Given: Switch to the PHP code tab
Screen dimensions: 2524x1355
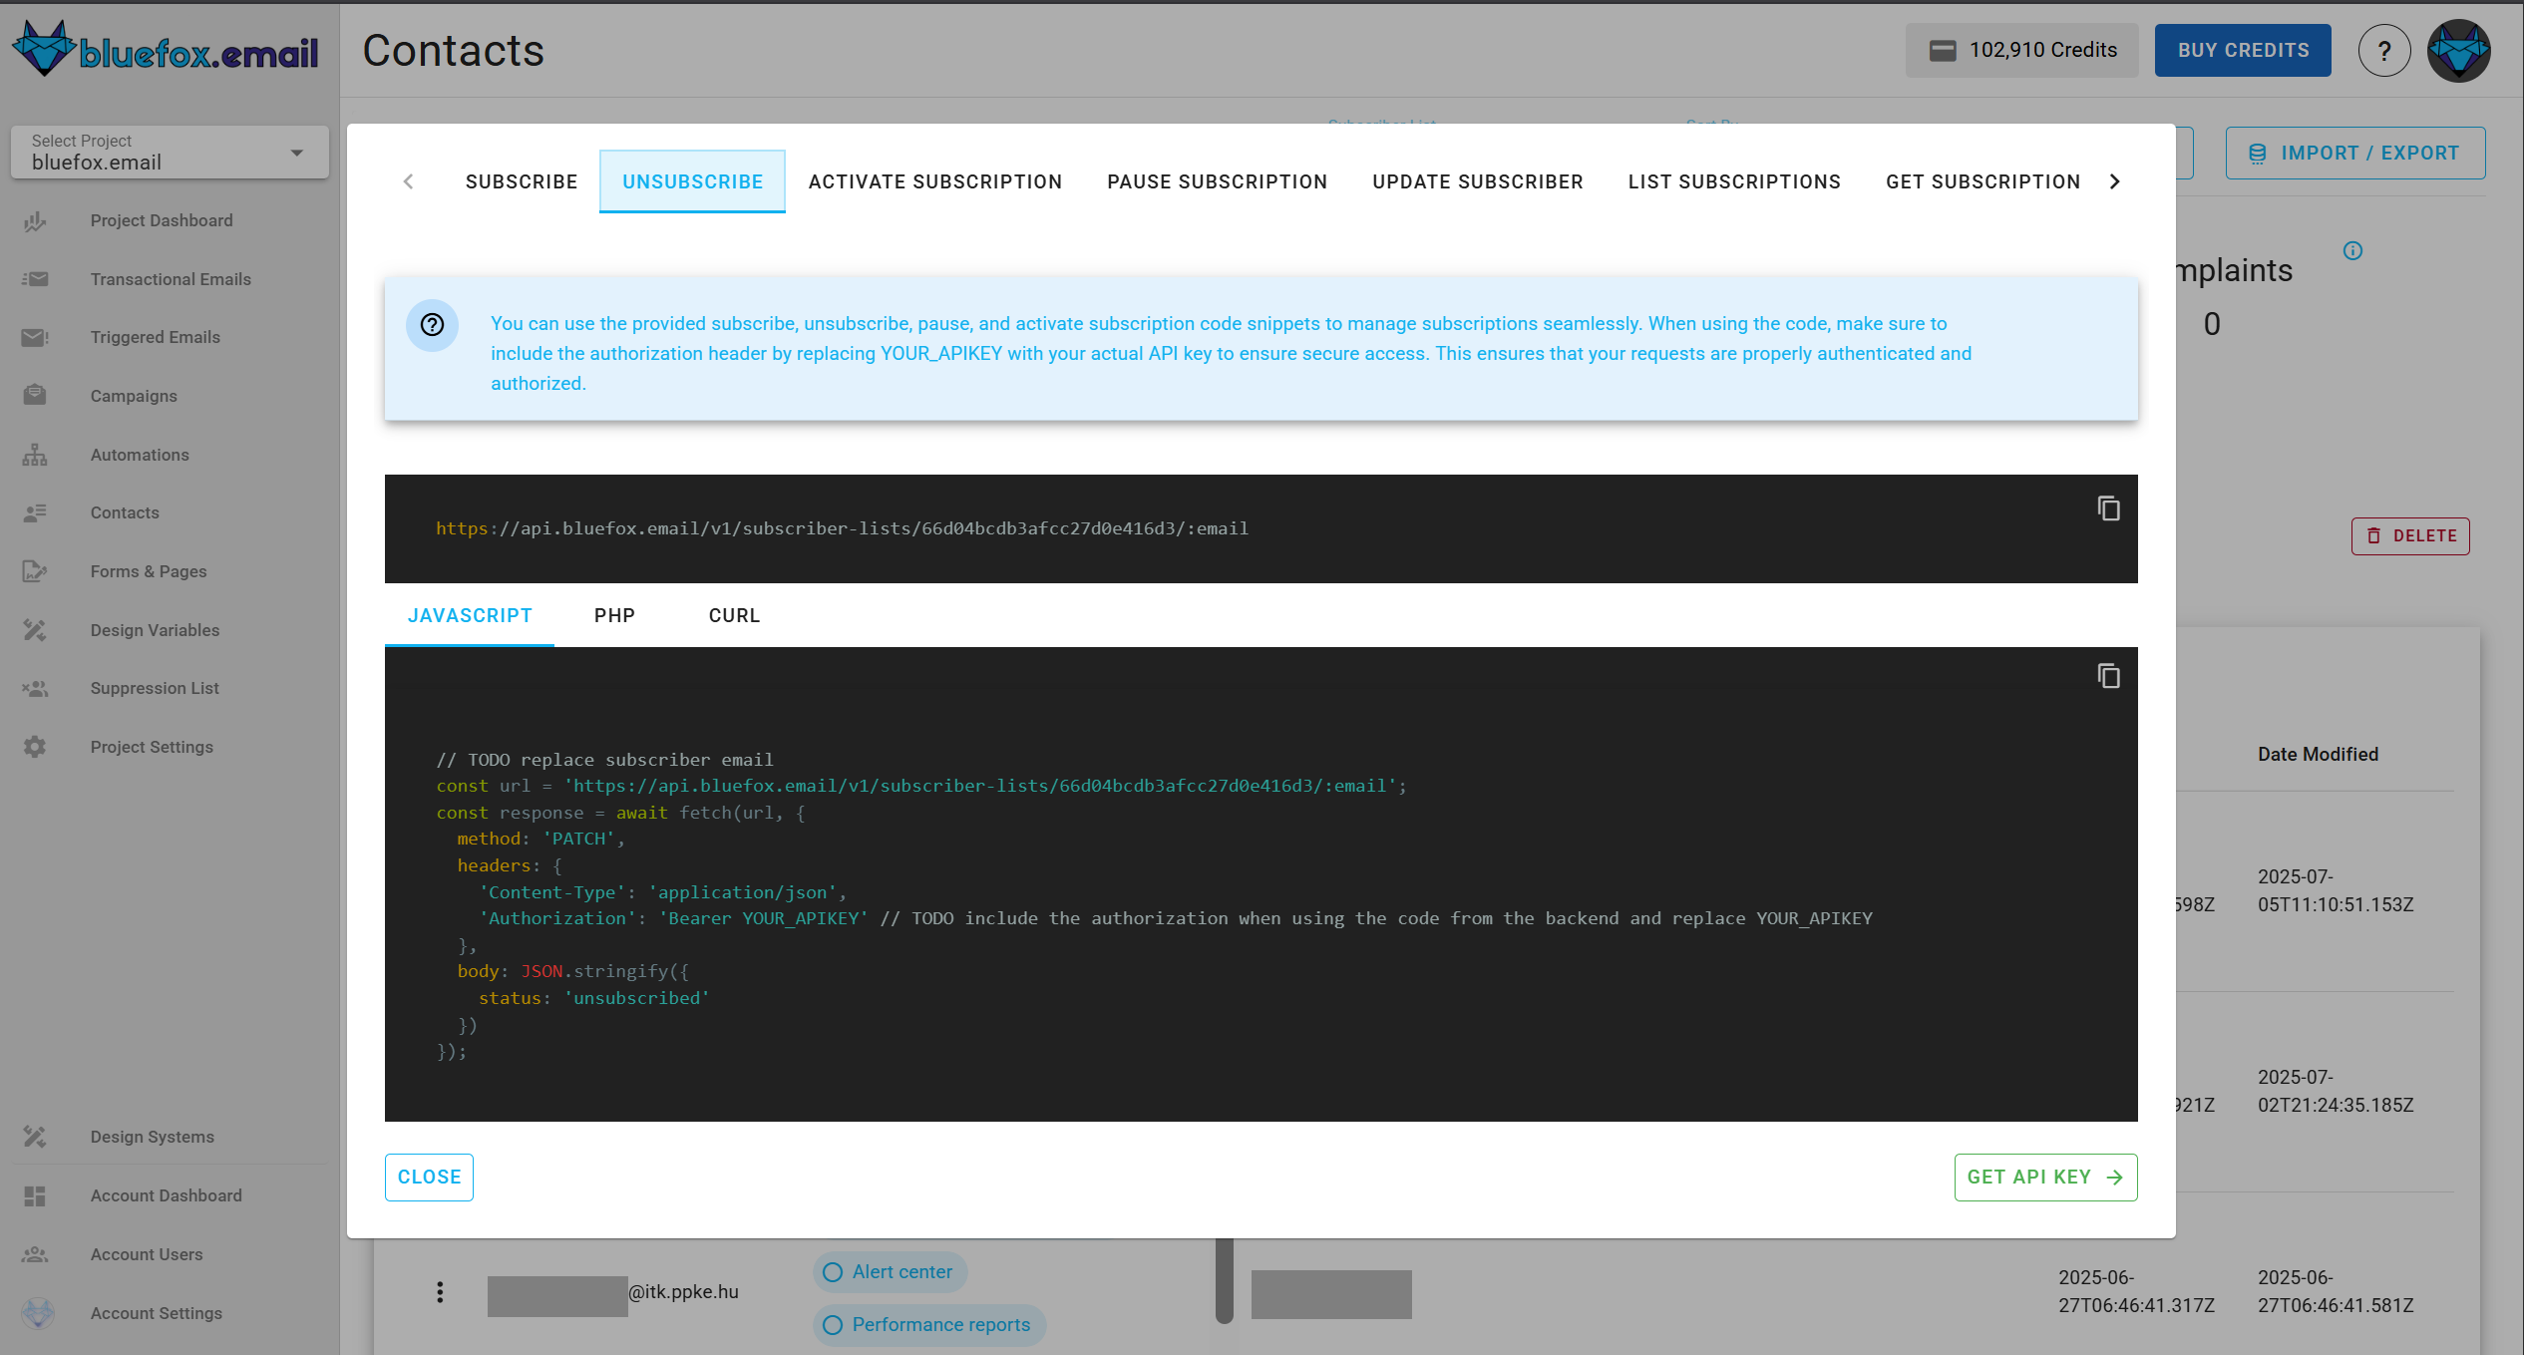Looking at the screenshot, I should (x=614, y=615).
